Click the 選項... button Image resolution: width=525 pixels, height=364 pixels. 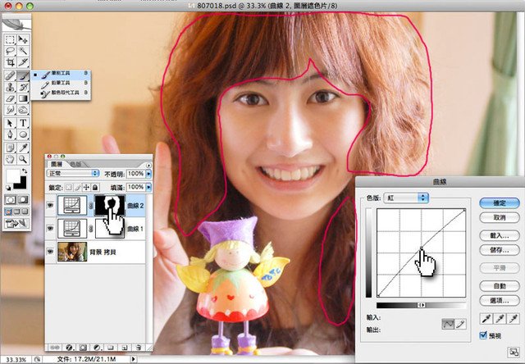500,300
